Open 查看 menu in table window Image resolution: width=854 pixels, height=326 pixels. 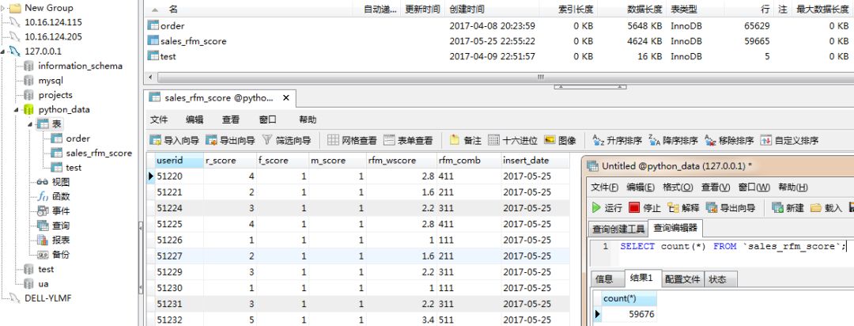[230, 119]
